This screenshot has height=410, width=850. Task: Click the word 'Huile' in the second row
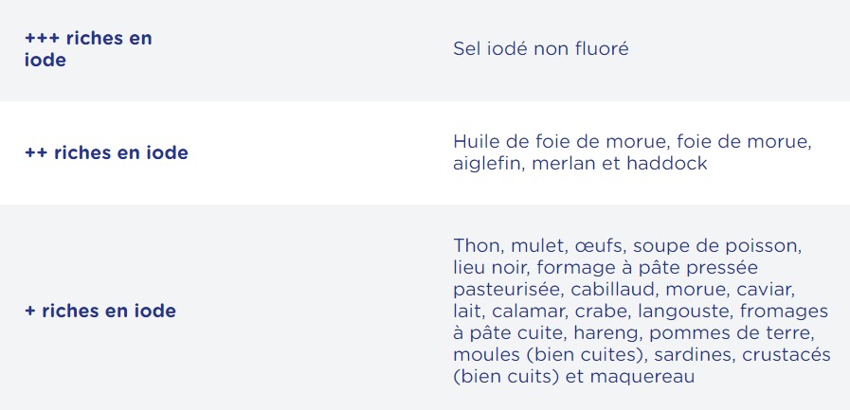[x=476, y=142]
